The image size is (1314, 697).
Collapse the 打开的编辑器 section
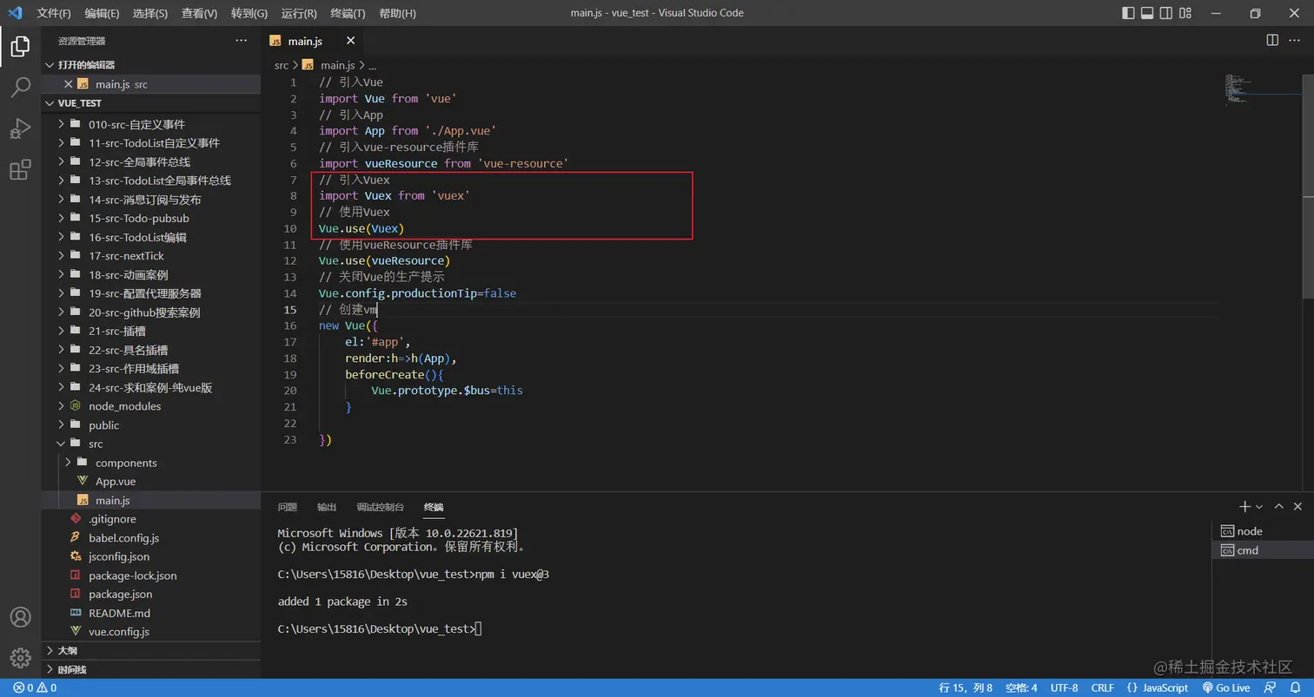(x=151, y=65)
